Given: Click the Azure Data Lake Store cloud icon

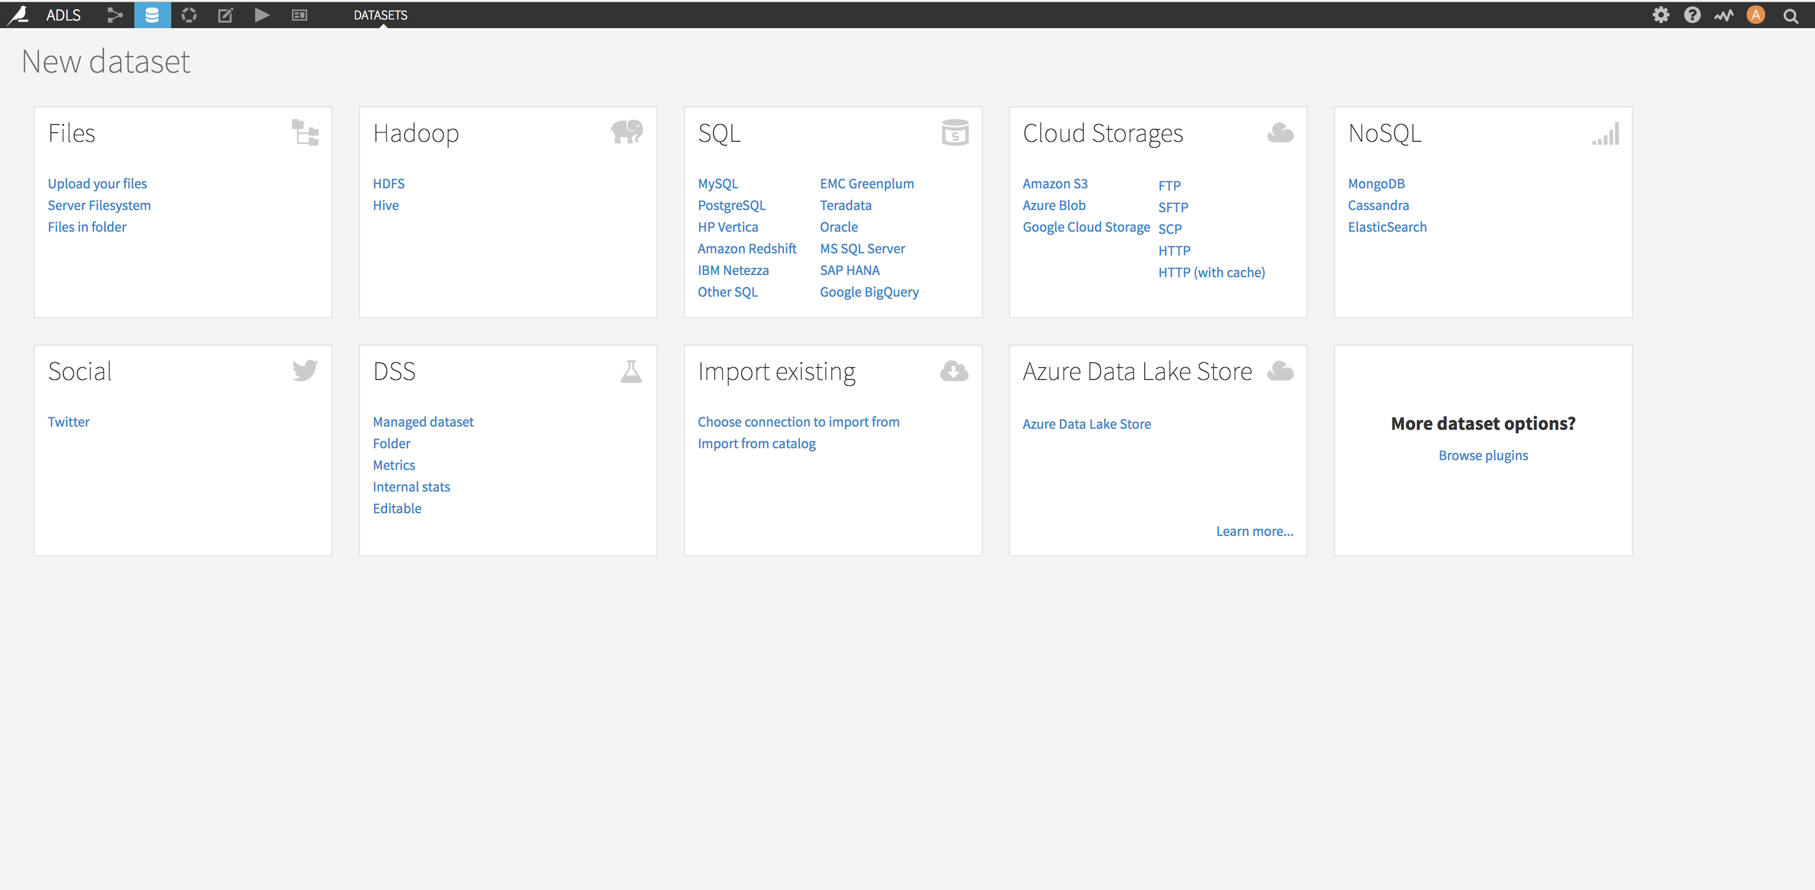Looking at the screenshot, I should click(1280, 370).
